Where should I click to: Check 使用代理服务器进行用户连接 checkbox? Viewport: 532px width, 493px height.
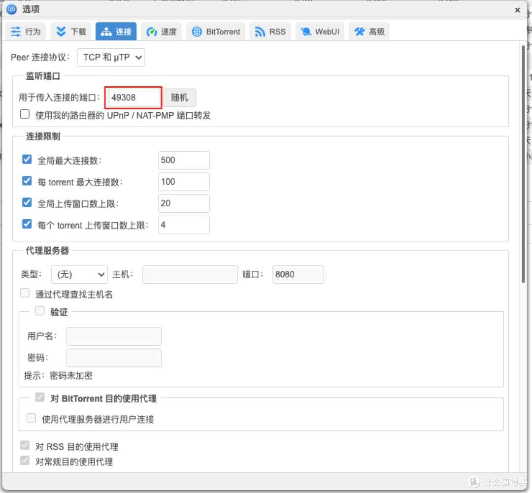(31, 418)
